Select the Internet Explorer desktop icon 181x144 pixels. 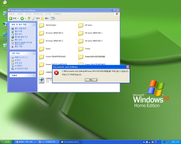[x=5, y=37]
